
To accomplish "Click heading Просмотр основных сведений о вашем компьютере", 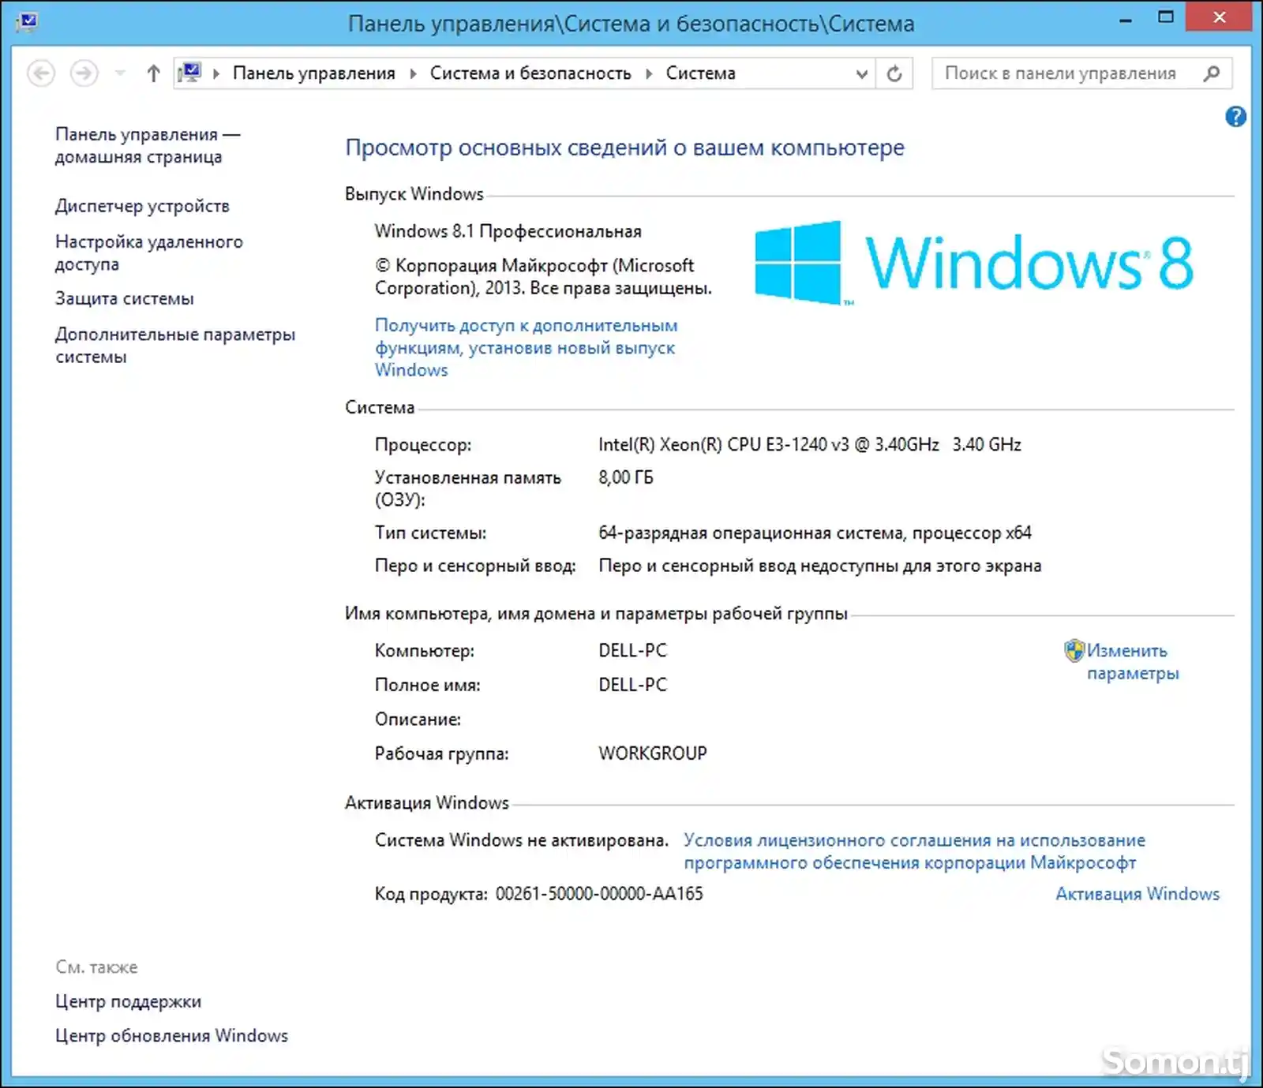I will click(x=625, y=148).
